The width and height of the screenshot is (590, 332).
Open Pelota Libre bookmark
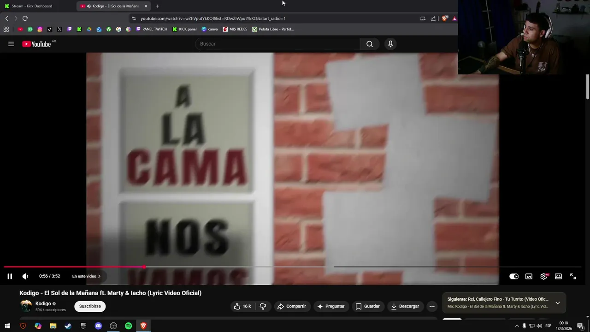tap(273, 29)
